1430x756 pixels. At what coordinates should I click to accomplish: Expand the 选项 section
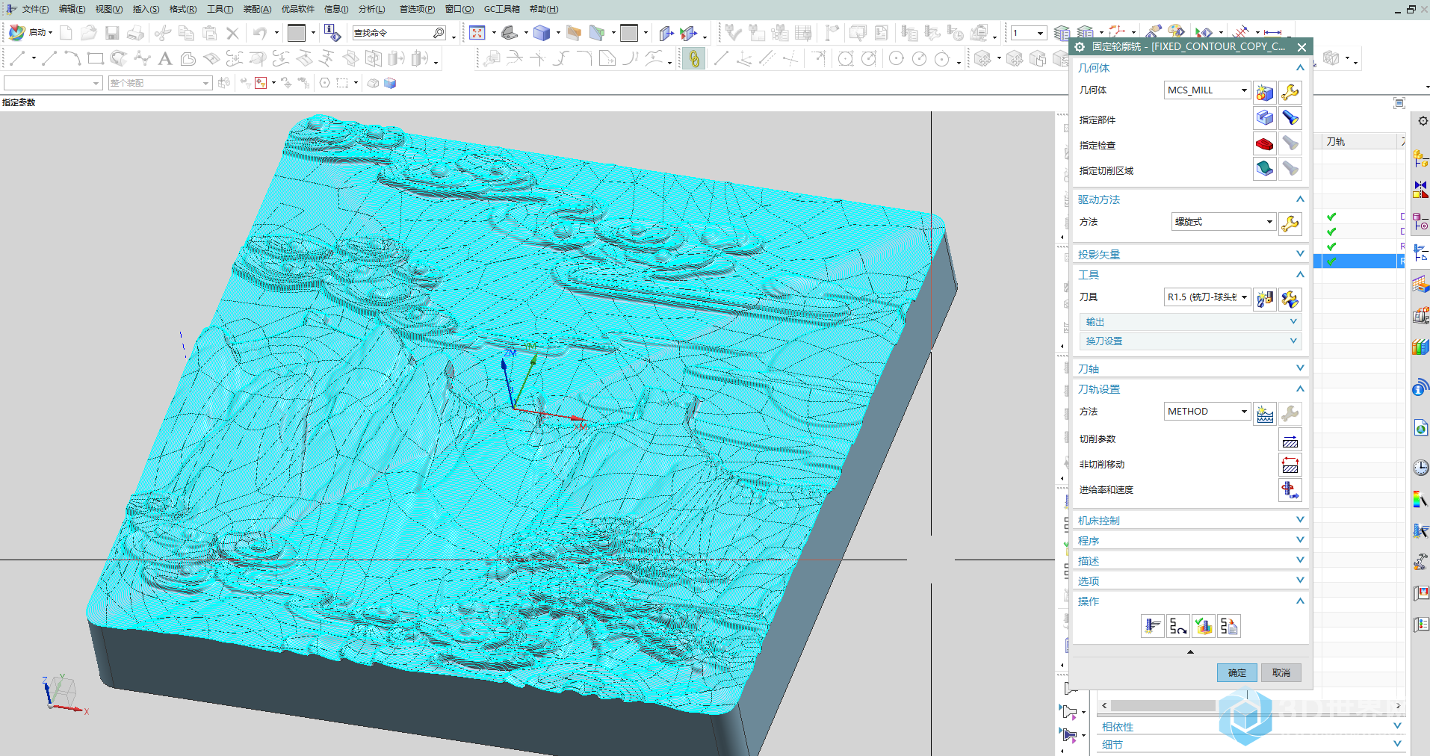[x=1191, y=581]
